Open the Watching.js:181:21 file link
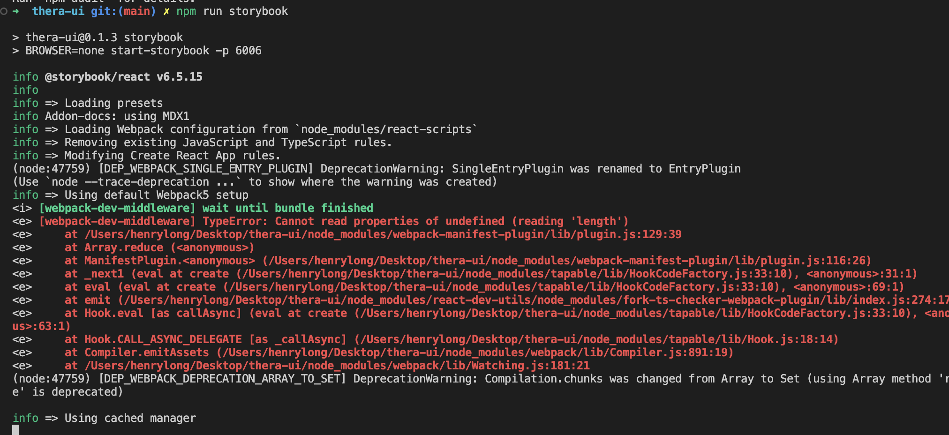Image resolution: width=949 pixels, height=435 pixels. point(337,366)
